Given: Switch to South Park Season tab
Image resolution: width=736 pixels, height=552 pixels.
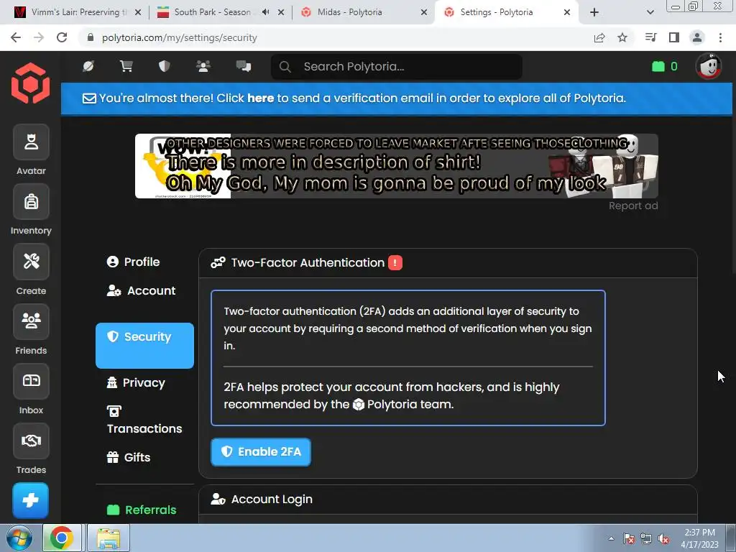Looking at the screenshot, I should click(221, 12).
